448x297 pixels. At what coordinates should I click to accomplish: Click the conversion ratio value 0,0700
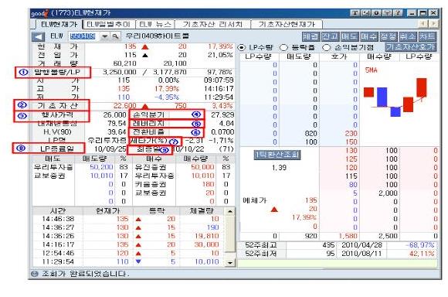click(222, 132)
